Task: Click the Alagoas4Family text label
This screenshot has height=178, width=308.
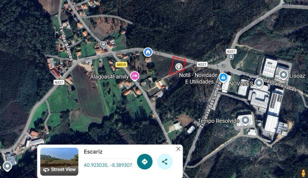Action: pyautogui.click(x=109, y=77)
